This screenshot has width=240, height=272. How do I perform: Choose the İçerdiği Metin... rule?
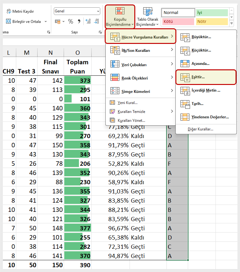point(206,90)
